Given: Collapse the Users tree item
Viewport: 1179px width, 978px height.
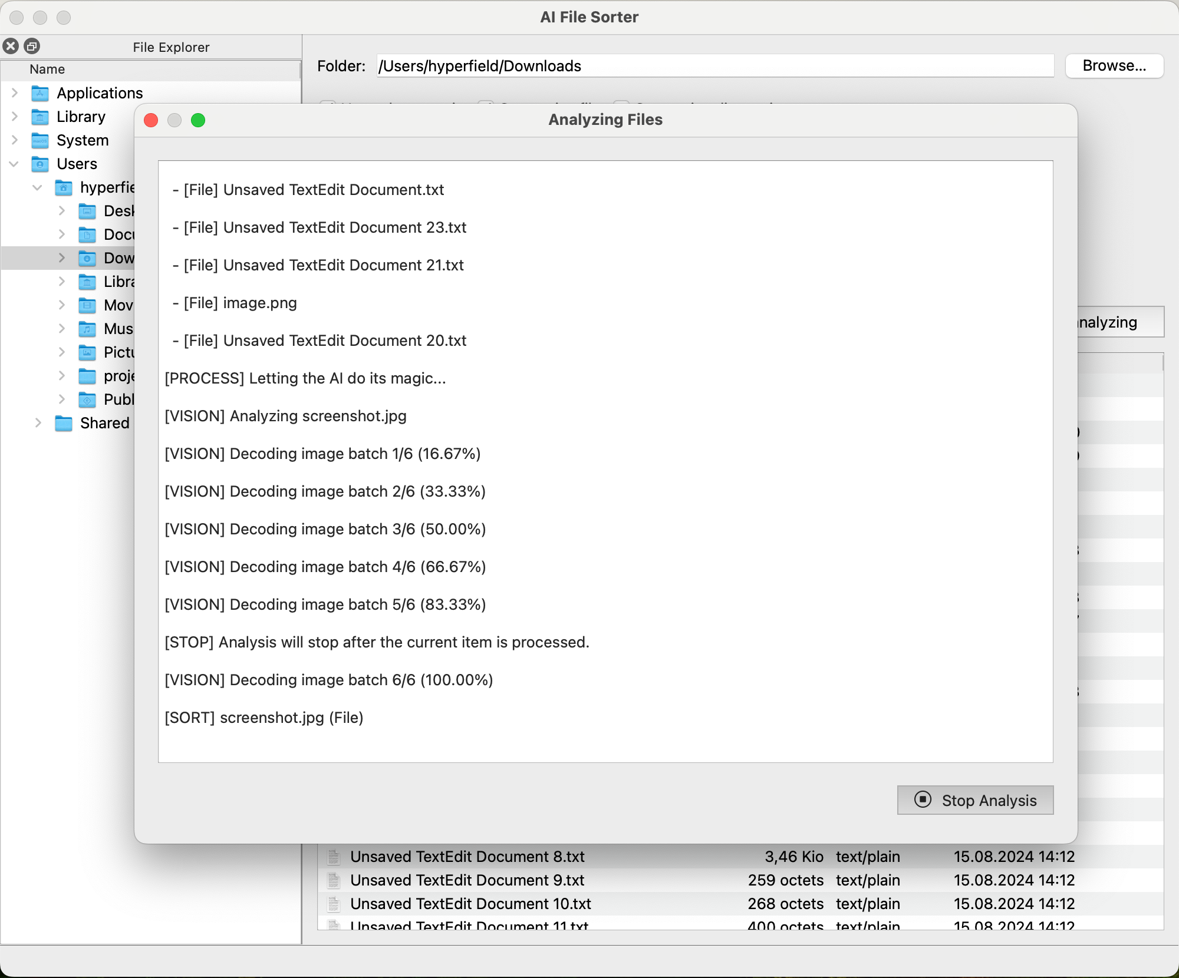Looking at the screenshot, I should click(x=14, y=164).
